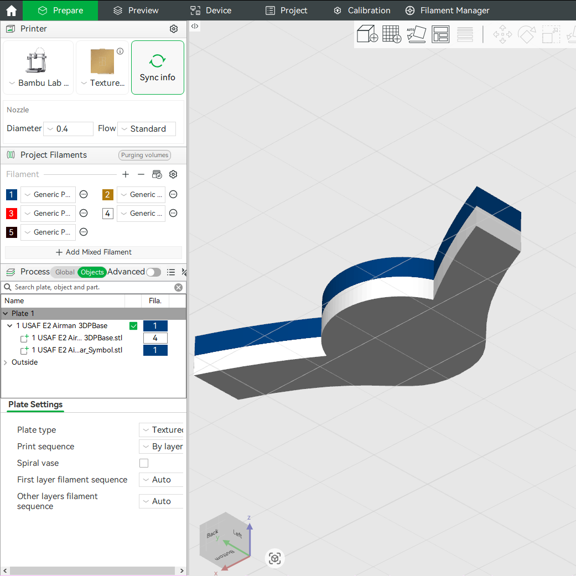
Task: Switch to the Preview tab
Action: (136, 11)
